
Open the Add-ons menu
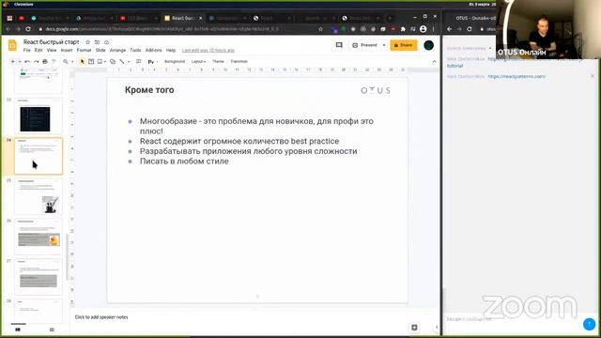point(154,50)
